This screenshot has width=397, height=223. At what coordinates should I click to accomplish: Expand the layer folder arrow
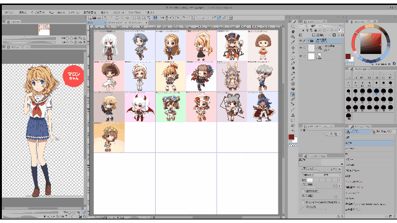tap(308, 40)
